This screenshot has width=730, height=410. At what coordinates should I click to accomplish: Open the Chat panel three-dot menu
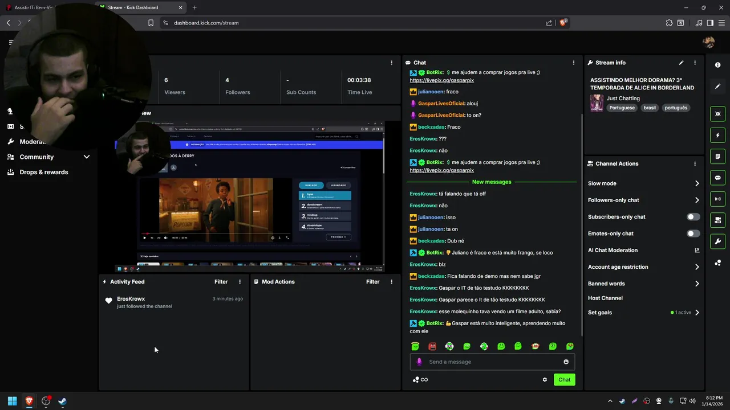(x=574, y=63)
